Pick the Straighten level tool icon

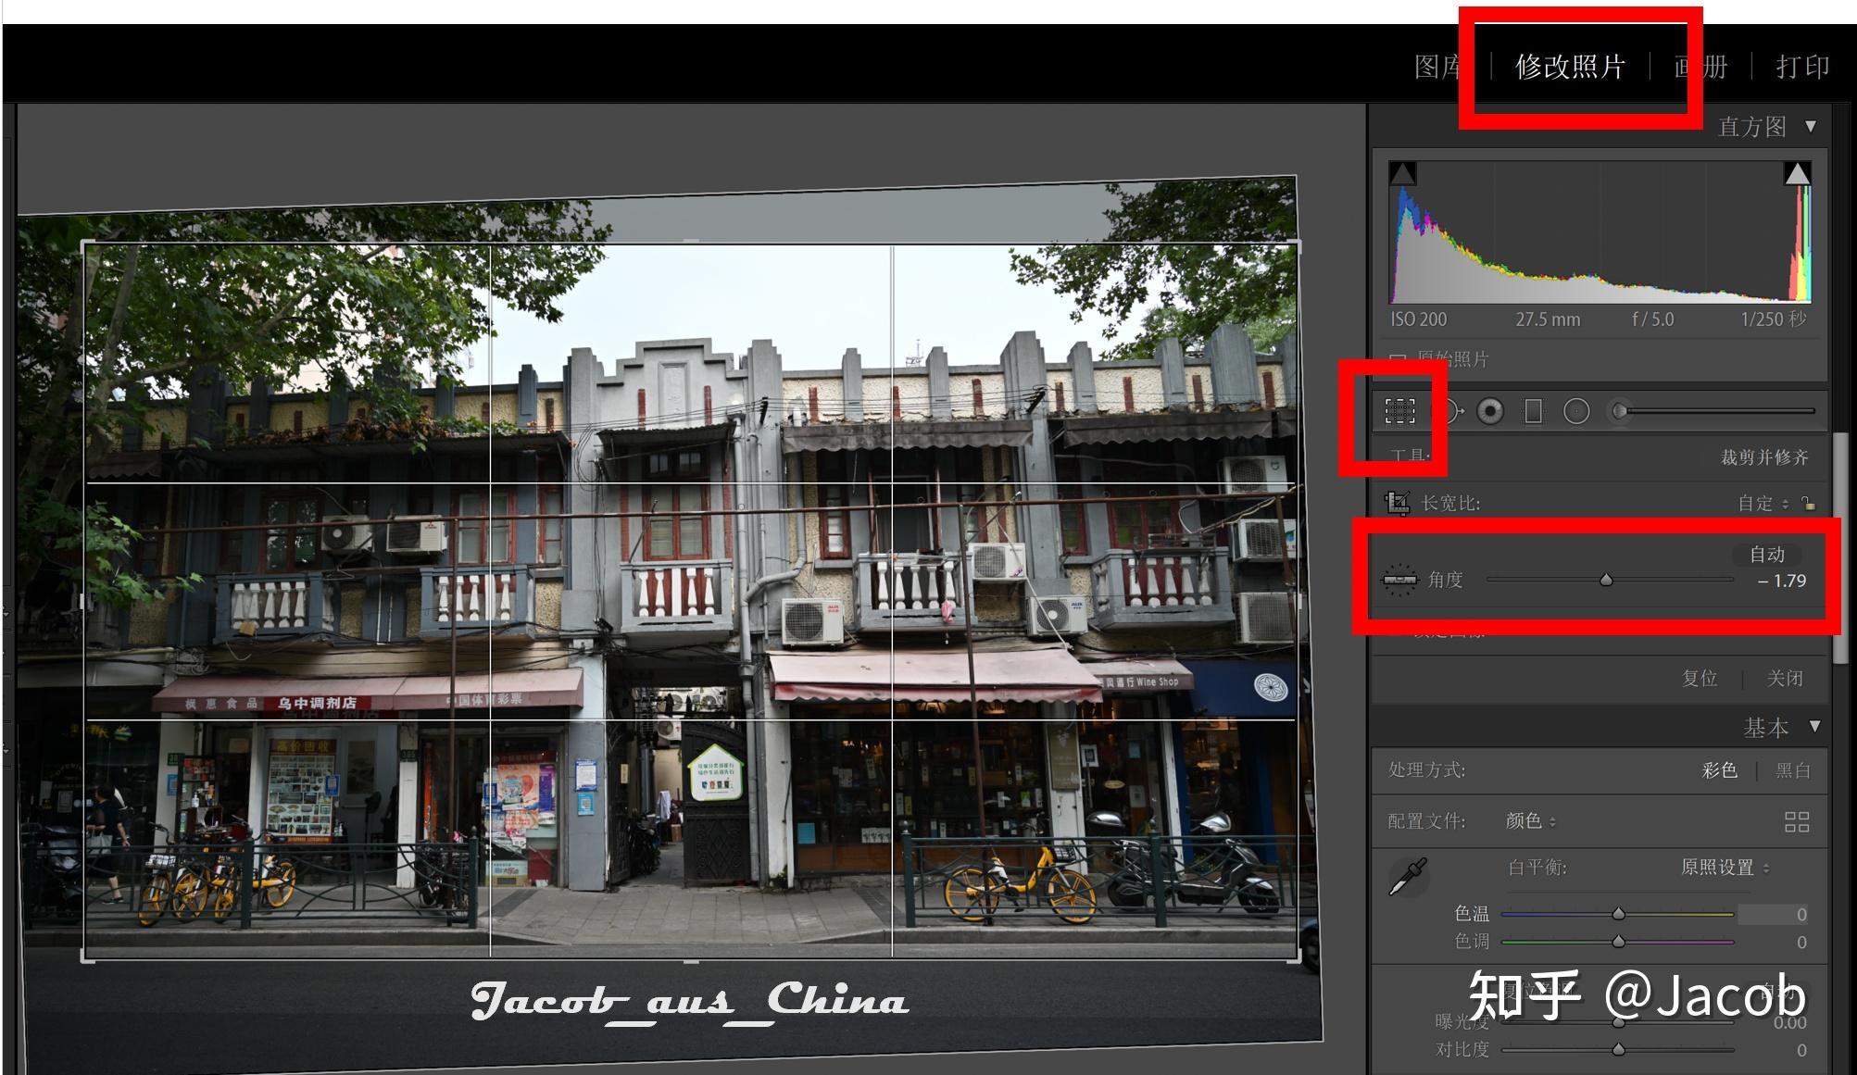point(1399,580)
